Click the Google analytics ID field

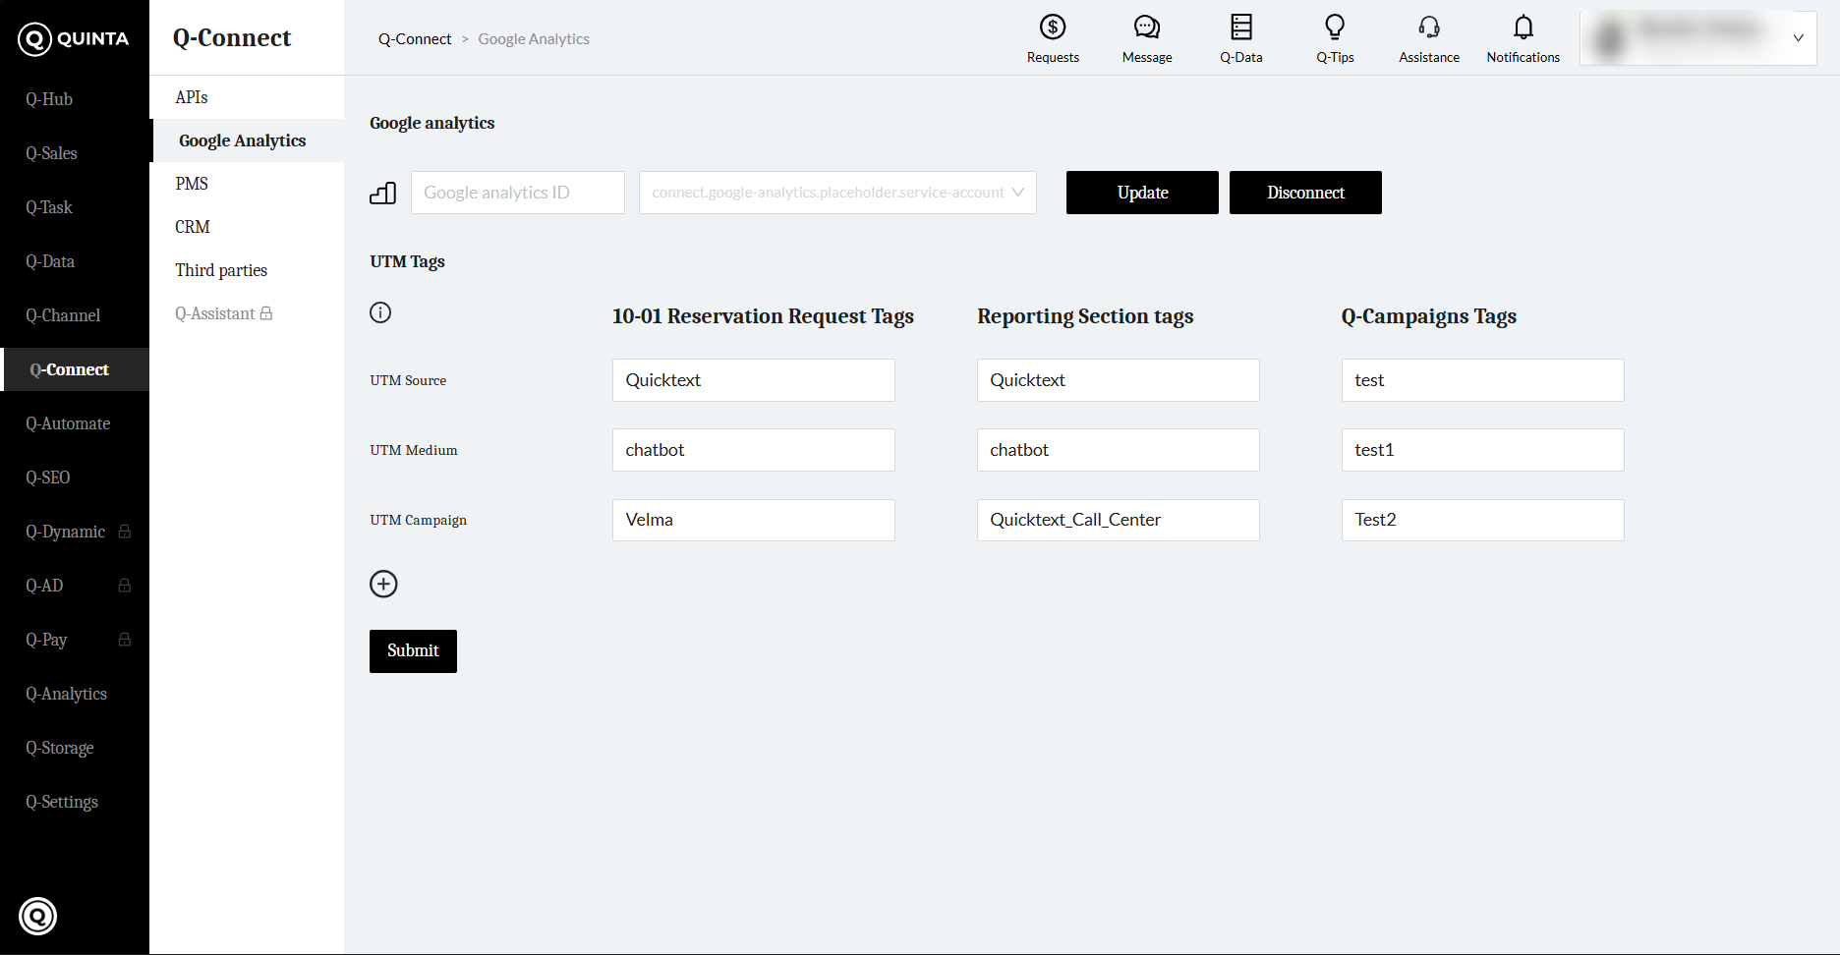pyautogui.click(x=517, y=193)
